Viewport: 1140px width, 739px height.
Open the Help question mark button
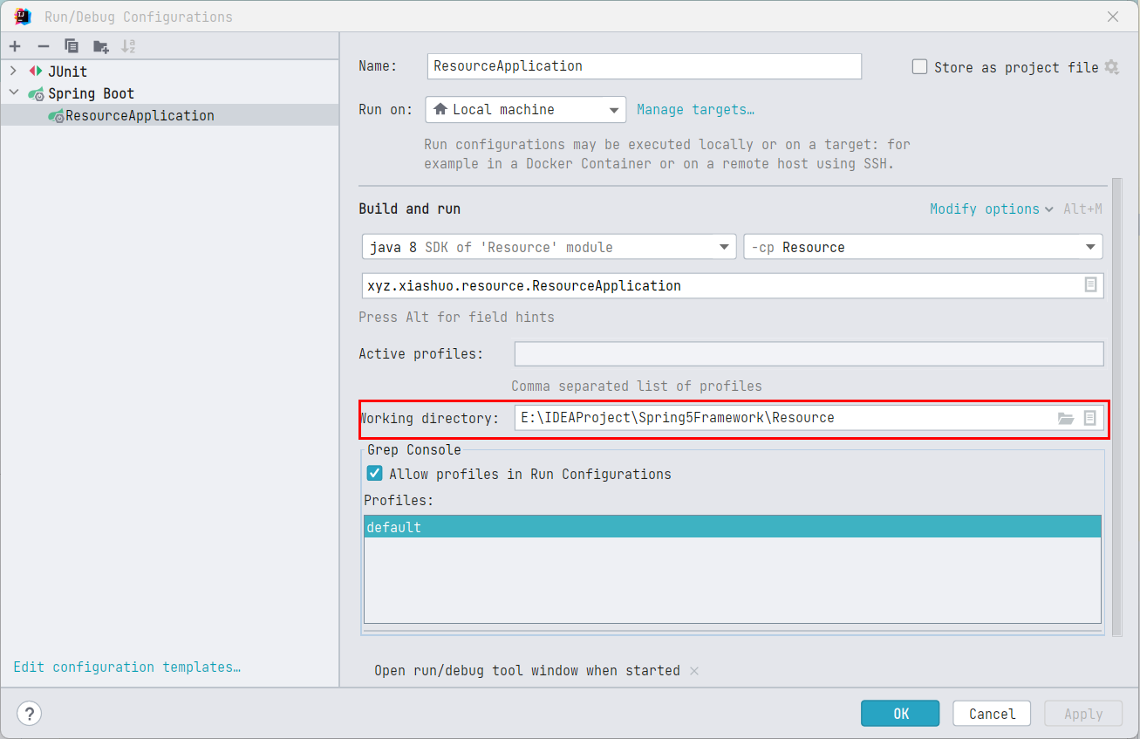(29, 714)
